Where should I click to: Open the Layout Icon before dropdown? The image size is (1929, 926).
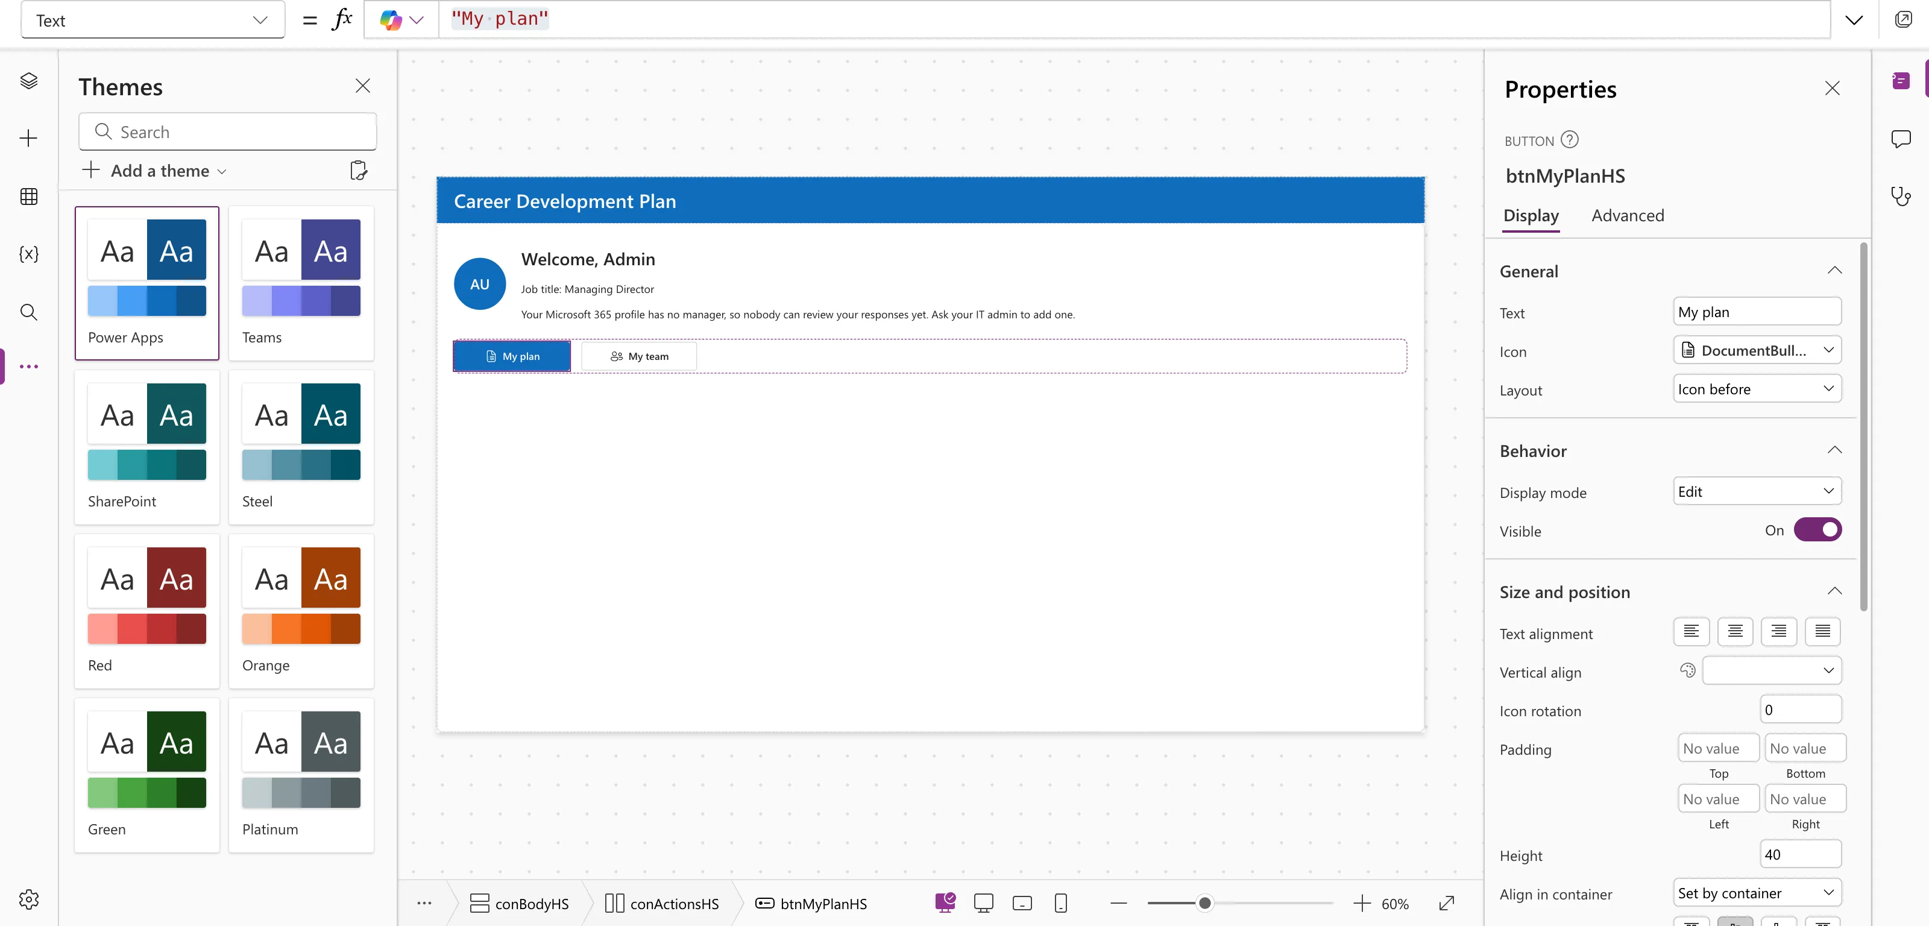tap(1757, 389)
